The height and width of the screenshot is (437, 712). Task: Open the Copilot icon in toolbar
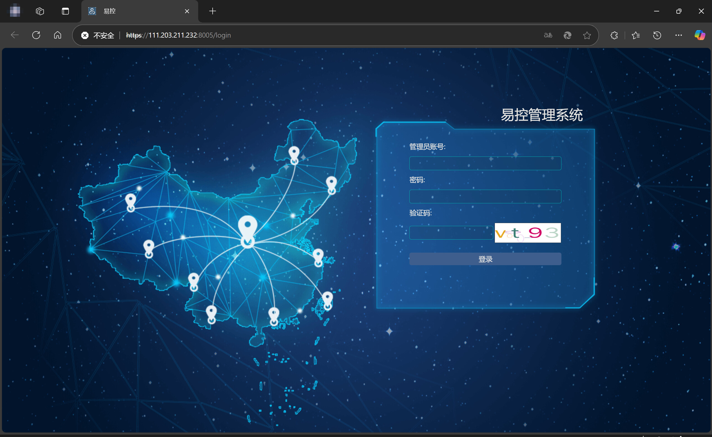click(699, 35)
